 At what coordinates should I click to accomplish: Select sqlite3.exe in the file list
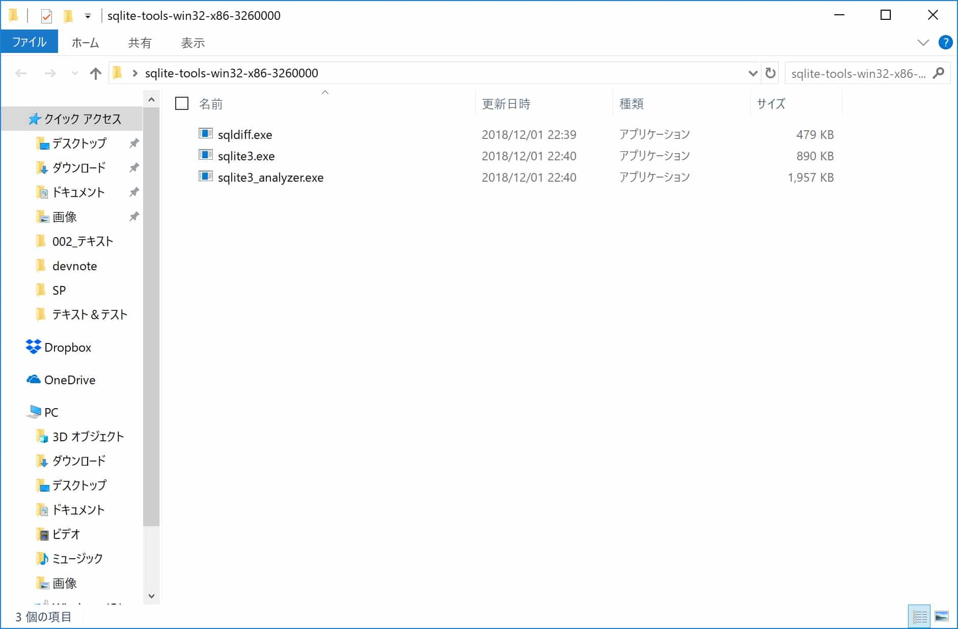coord(245,156)
